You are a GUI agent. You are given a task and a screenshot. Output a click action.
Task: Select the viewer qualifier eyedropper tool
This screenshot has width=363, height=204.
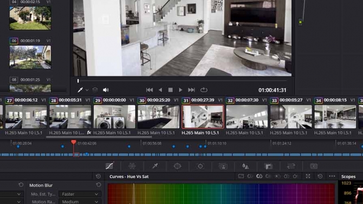coord(80,90)
